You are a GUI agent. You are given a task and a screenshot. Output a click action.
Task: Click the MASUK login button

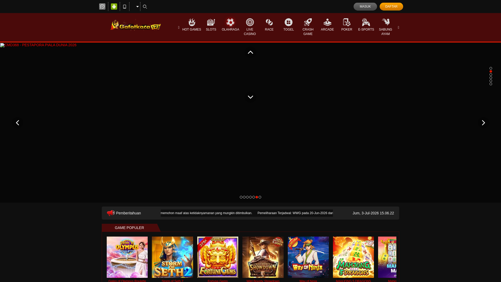point(365,7)
